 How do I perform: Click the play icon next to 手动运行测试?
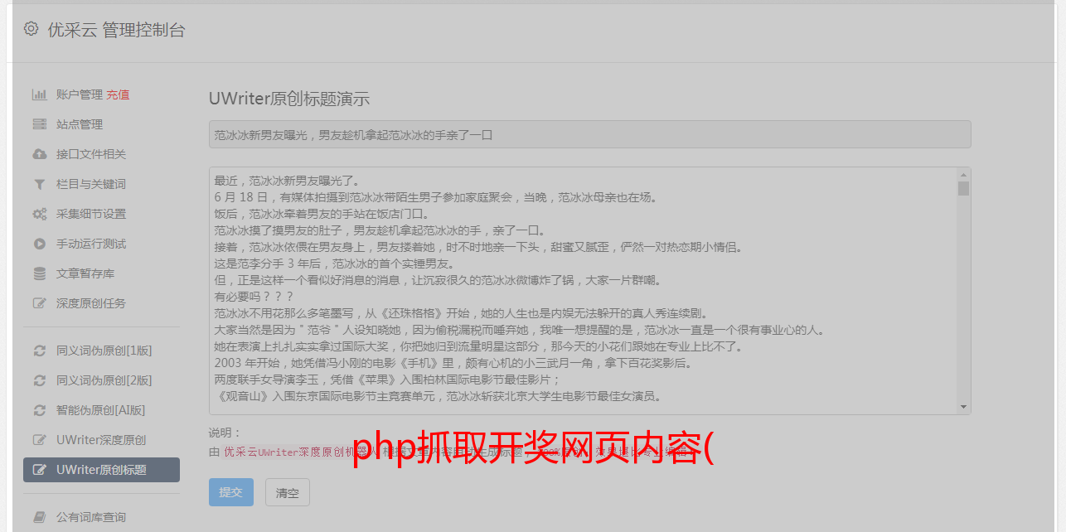point(39,244)
